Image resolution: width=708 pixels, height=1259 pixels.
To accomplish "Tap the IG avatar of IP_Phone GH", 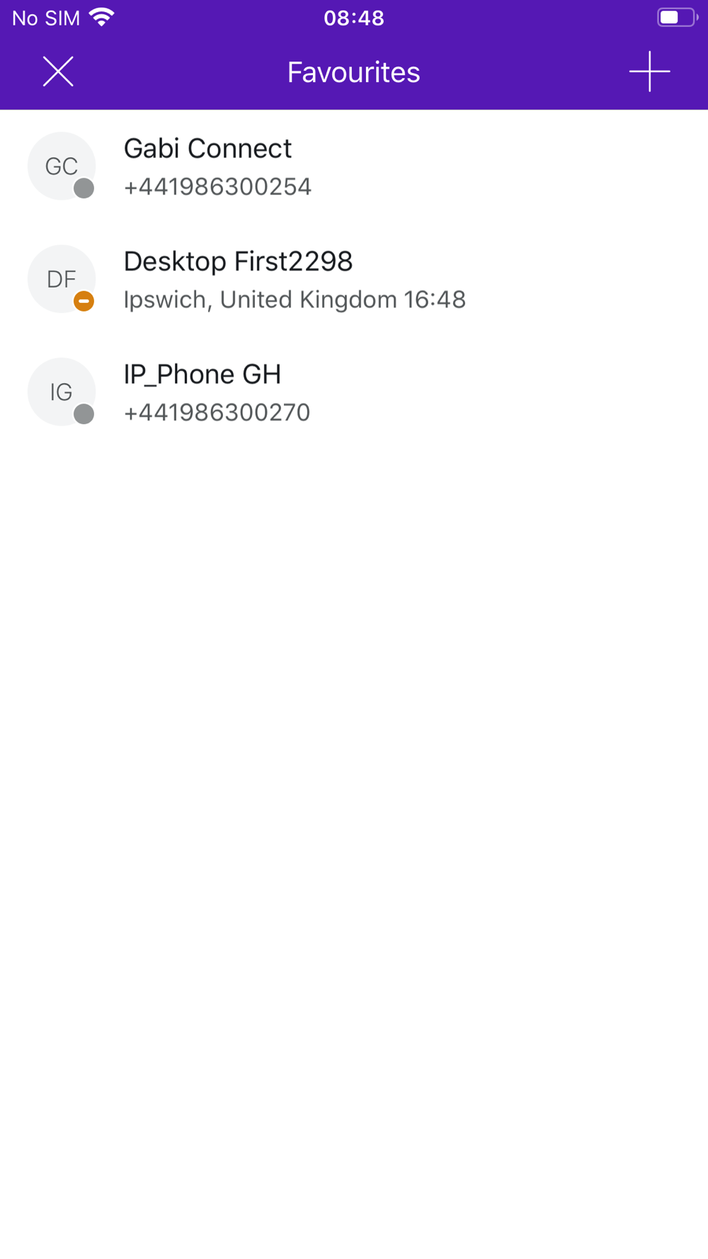I will (x=62, y=392).
